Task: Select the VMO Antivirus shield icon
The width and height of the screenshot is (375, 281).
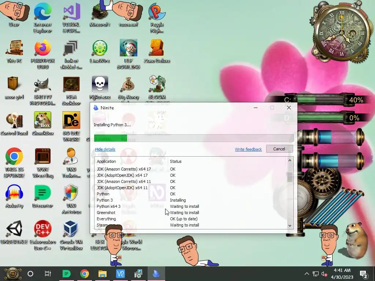Action: pyautogui.click(x=71, y=199)
